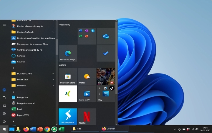Show hidden icons in system tray
Image resolution: width=212 pixels, height=133 pixels.
[175, 129]
